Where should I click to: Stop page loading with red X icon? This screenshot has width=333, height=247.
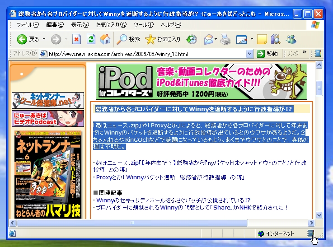pos(76,39)
